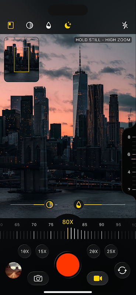Choose the 25X zoom preset

(x=111, y=251)
